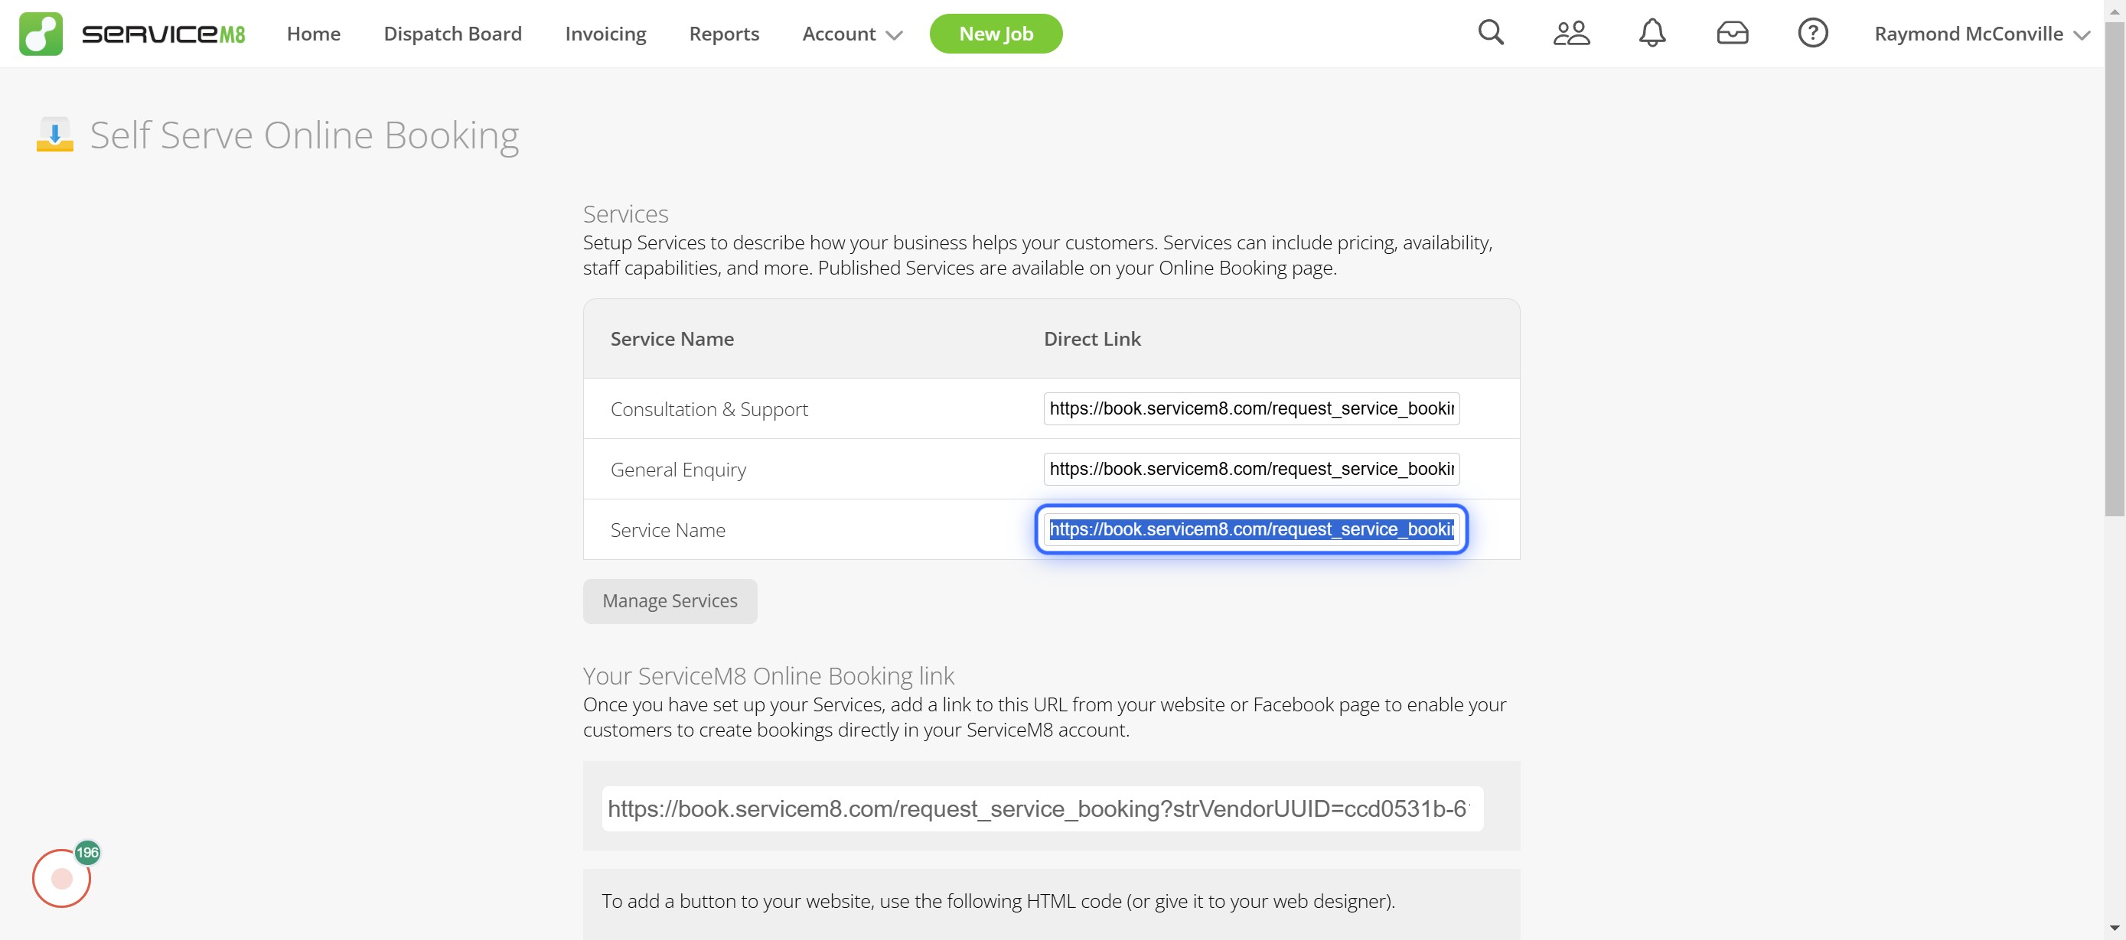Click the Online Booking link URL field
This screenshot has width=2126, height=940.
[x=1042, y=809]
